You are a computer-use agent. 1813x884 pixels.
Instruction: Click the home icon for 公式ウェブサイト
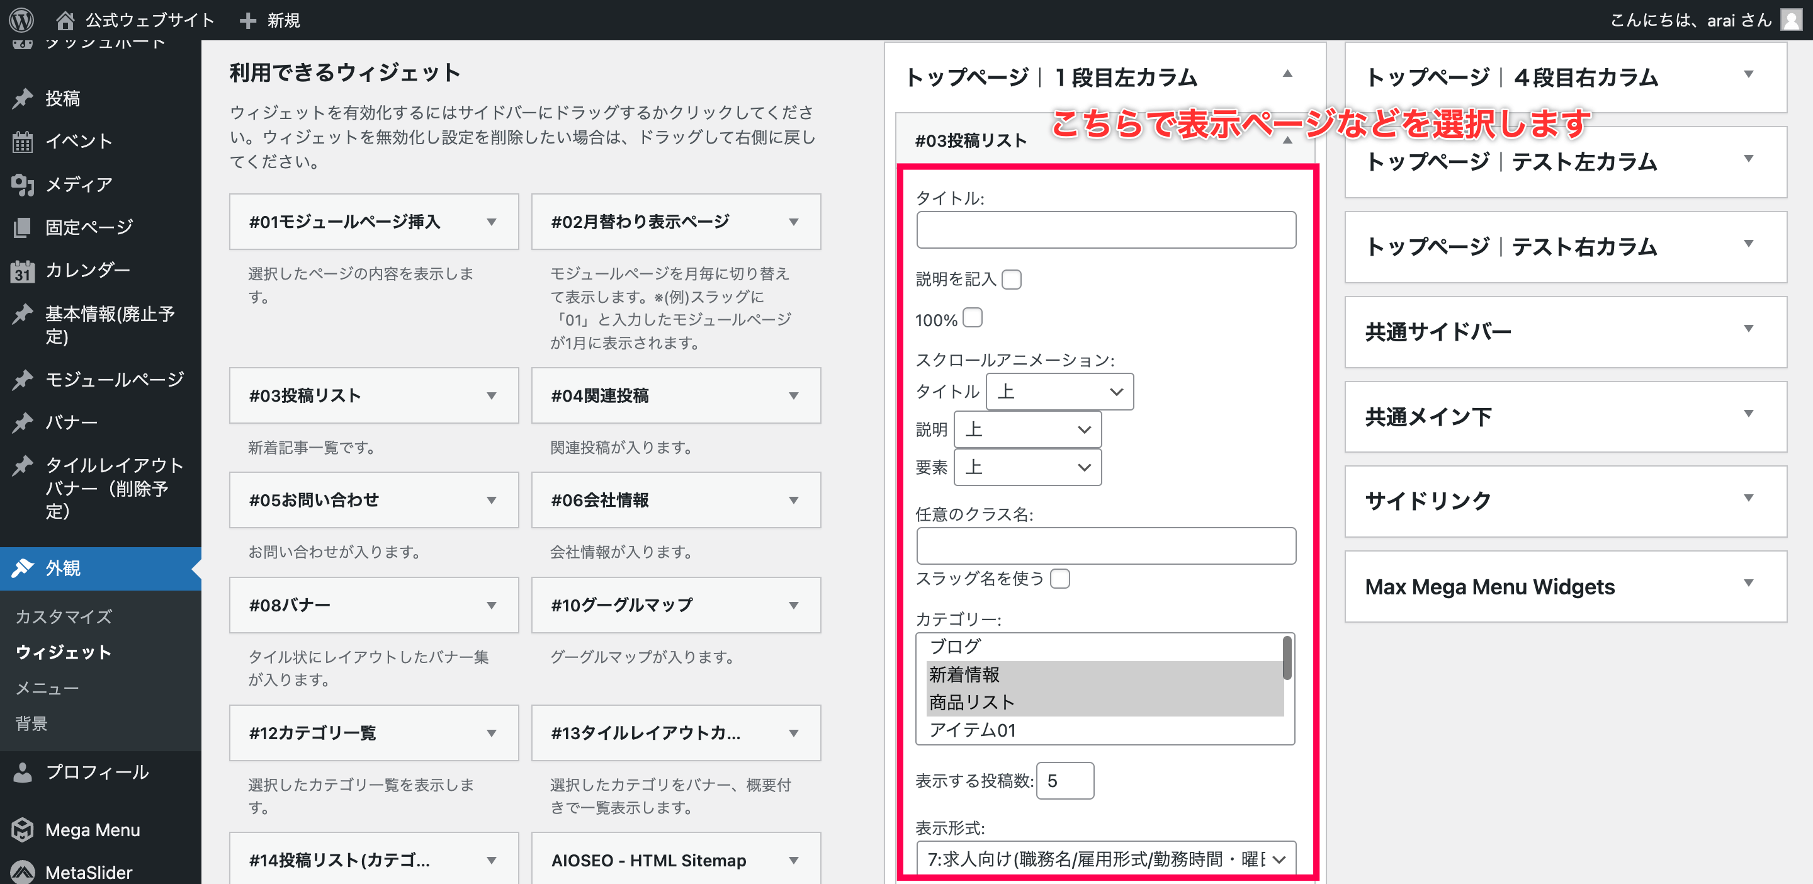tap(65, 20)
